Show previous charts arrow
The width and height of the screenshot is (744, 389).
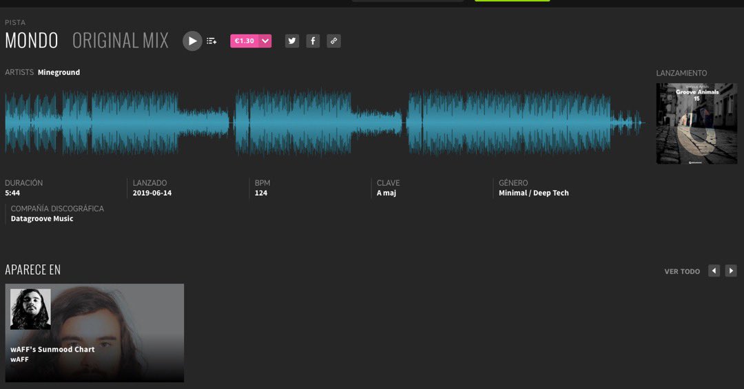tap(714, 271)
